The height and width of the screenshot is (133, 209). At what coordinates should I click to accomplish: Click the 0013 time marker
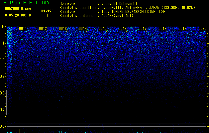click(x=63, y=29)
